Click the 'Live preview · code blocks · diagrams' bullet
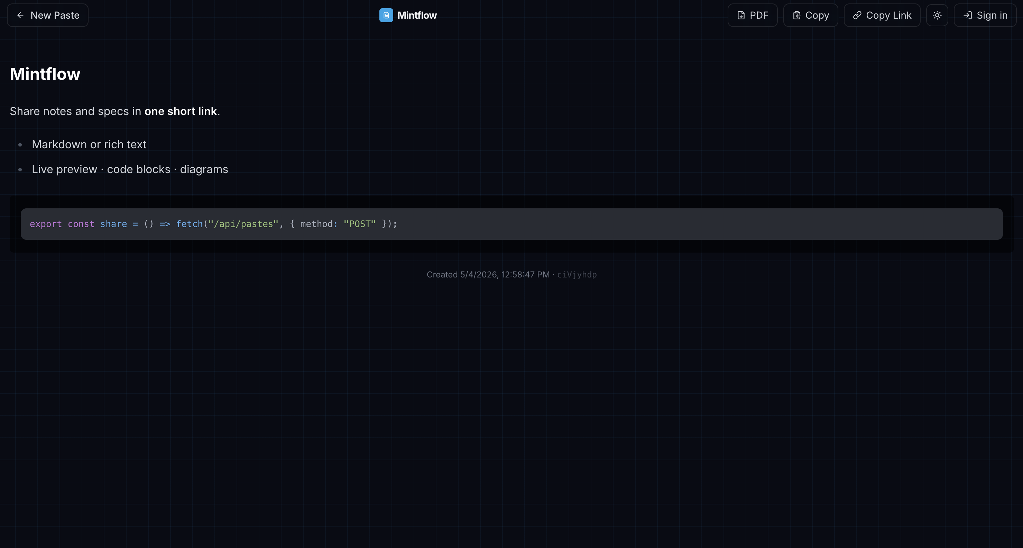Viewport: 1023px width, 548px height. 130,169
